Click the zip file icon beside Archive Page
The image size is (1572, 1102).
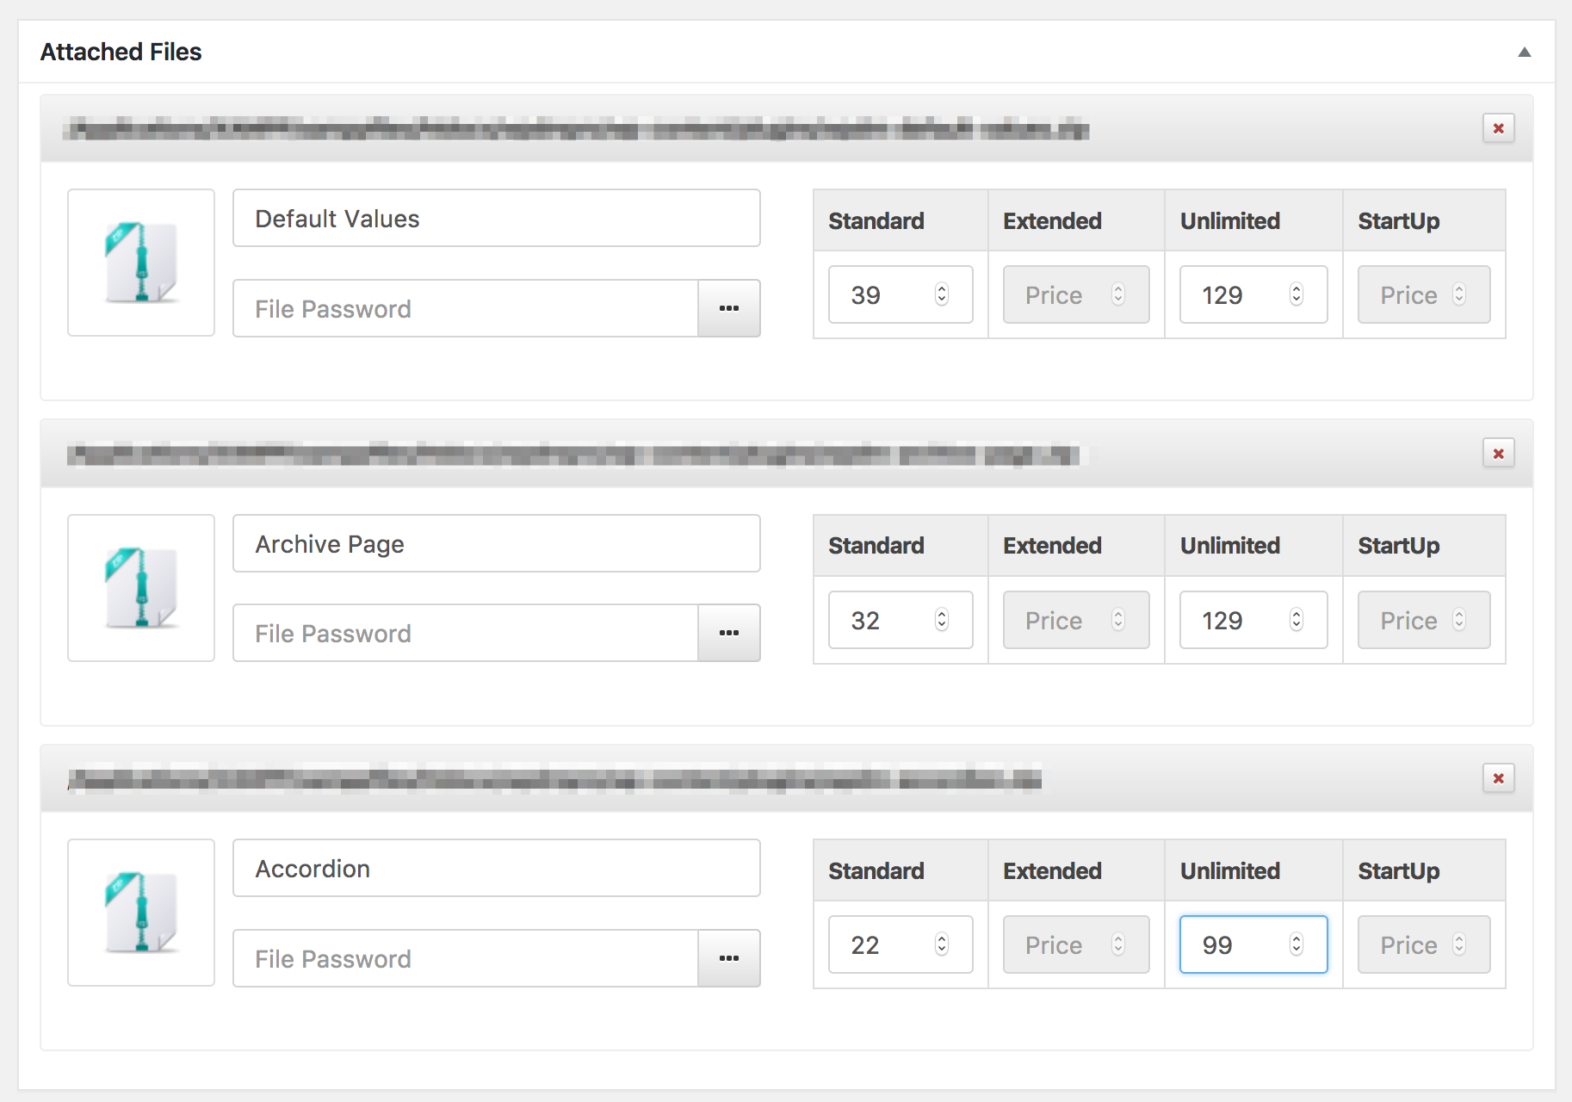pyautogui.click(x=140, y=588)
